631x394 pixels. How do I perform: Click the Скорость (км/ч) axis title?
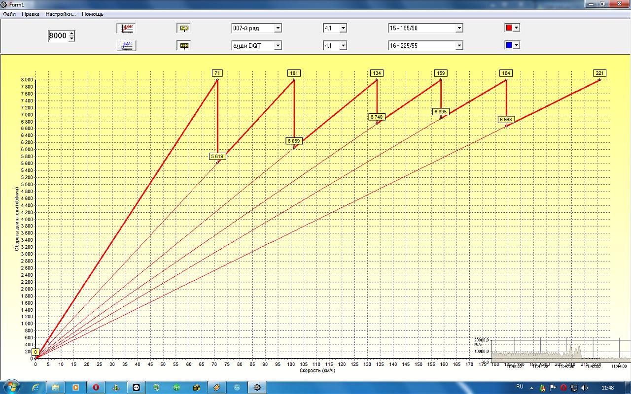tap(317, 371)
